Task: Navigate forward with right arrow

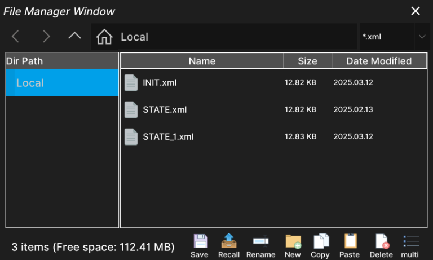Action: coord(46,37)
